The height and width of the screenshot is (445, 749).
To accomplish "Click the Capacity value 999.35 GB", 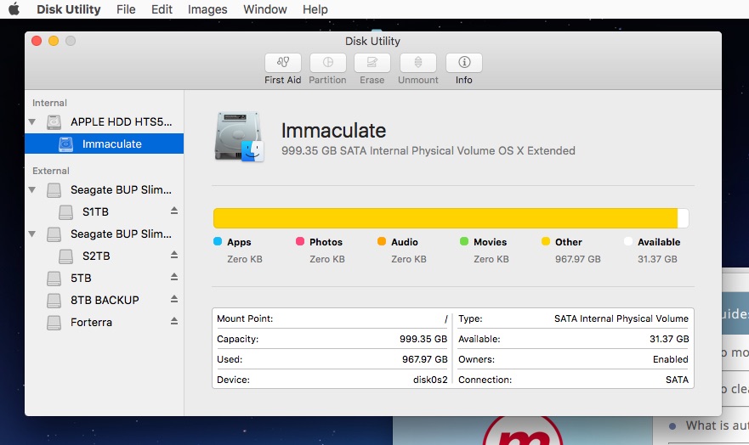I will 423,339.
